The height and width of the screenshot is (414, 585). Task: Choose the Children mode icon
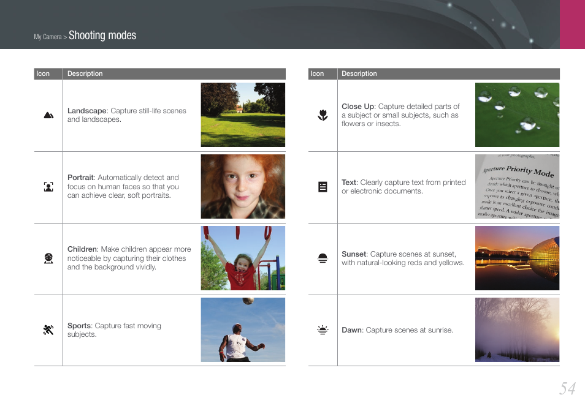(48, 258)
